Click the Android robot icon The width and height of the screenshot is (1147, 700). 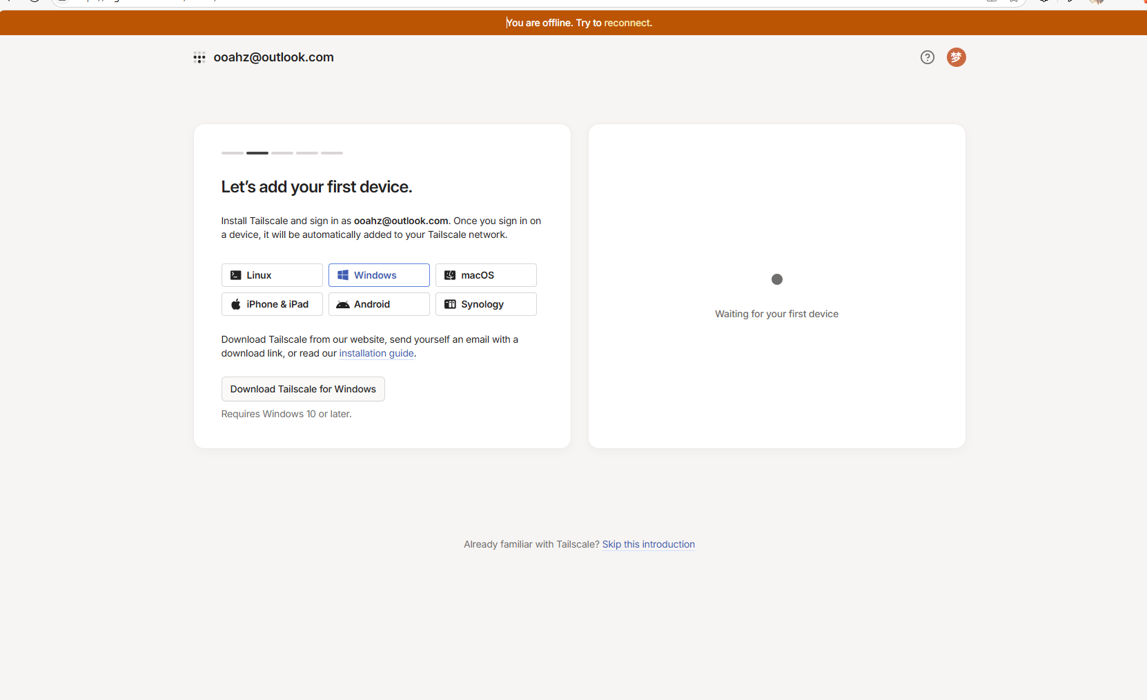pyautogui.click(x=343, y=305)
